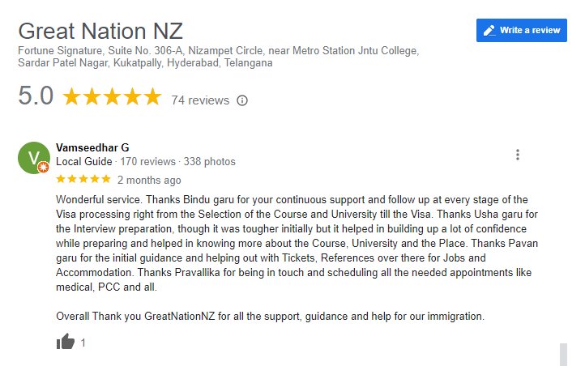Open reviewer name Vamseedhar G profile
Screen dimensions: 585x366
[x=92, y=147]
